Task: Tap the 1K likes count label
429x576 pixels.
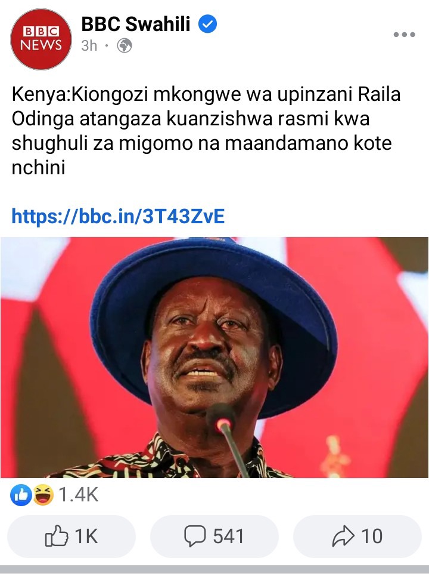Action: [86, 537]
